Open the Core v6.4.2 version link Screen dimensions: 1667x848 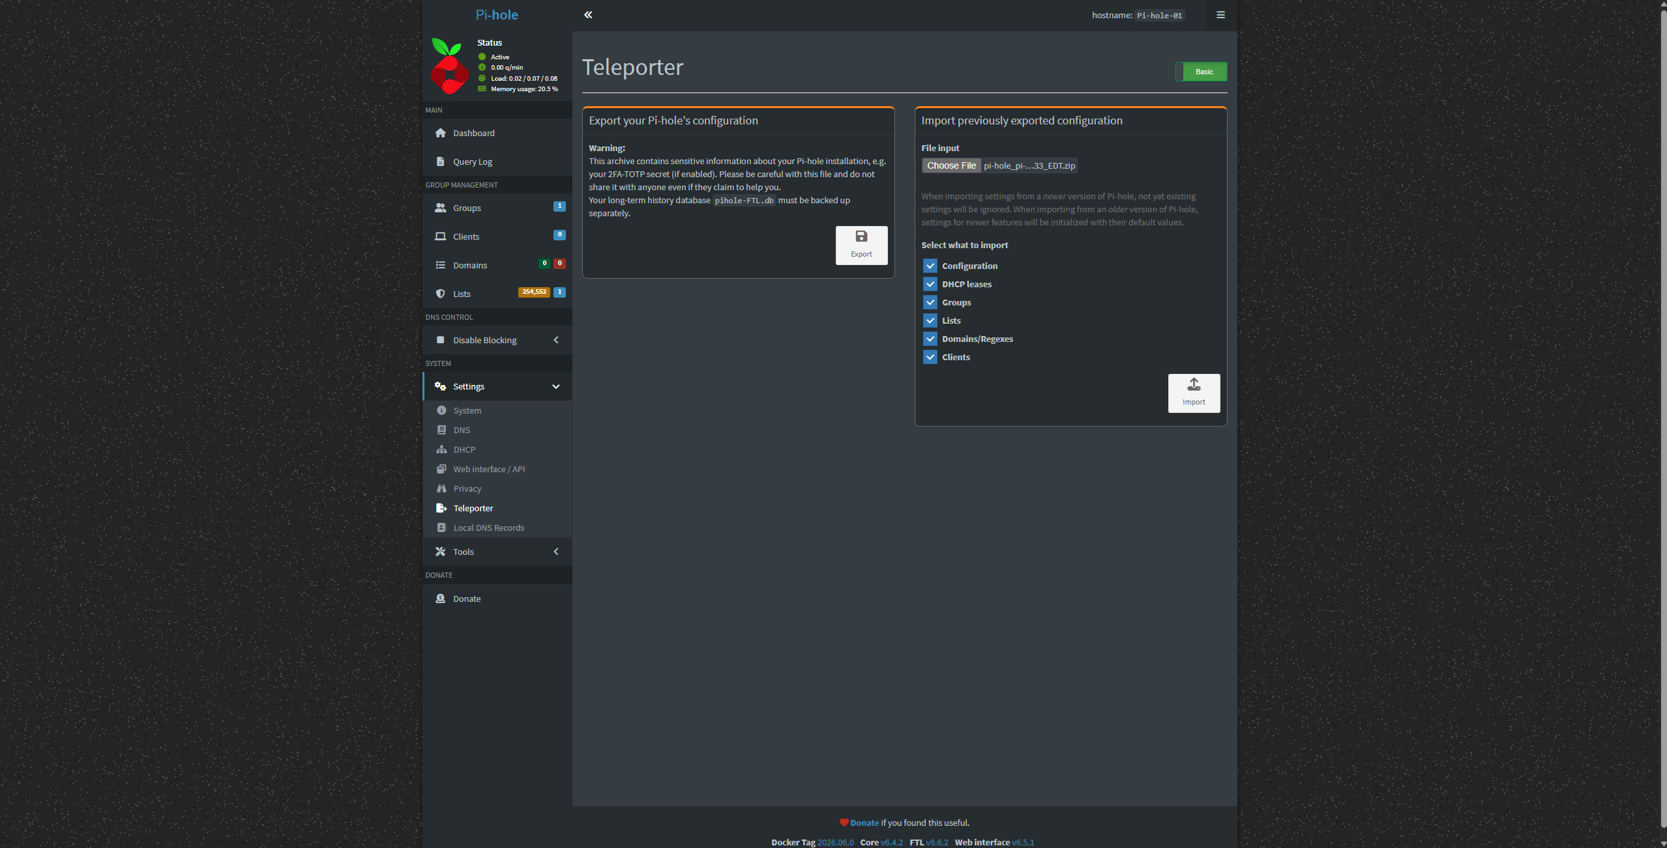point(891,842)
